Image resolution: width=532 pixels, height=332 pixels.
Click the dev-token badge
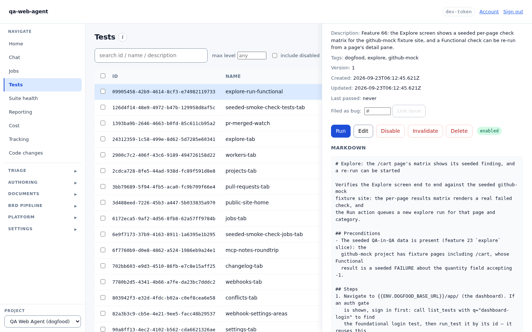[x=458, y=12]
